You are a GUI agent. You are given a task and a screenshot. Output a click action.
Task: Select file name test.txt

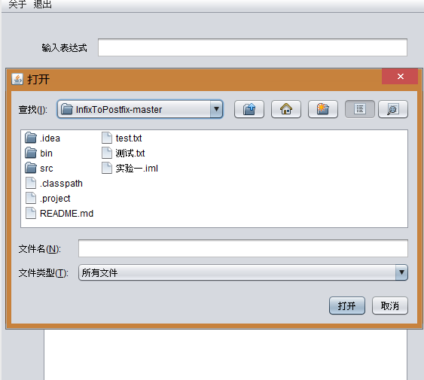pos(129,138)
